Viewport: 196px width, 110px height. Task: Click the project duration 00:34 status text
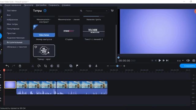click(13, 108)
